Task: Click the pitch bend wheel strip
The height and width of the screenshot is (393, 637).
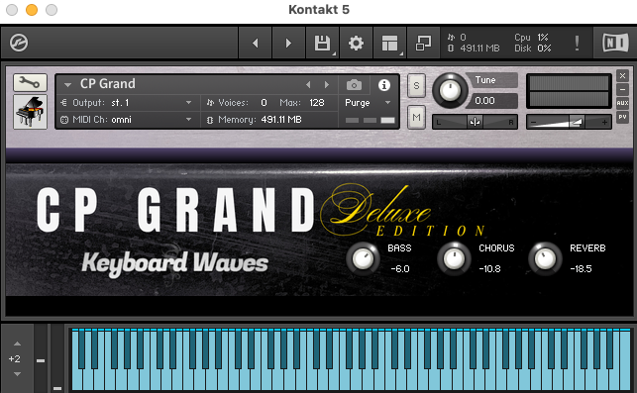Action: [x=41, y=358]
